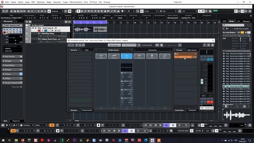Select the Comp module in channel strip
The height and width of the screenshot is (143, 254).
pos(114,56)
